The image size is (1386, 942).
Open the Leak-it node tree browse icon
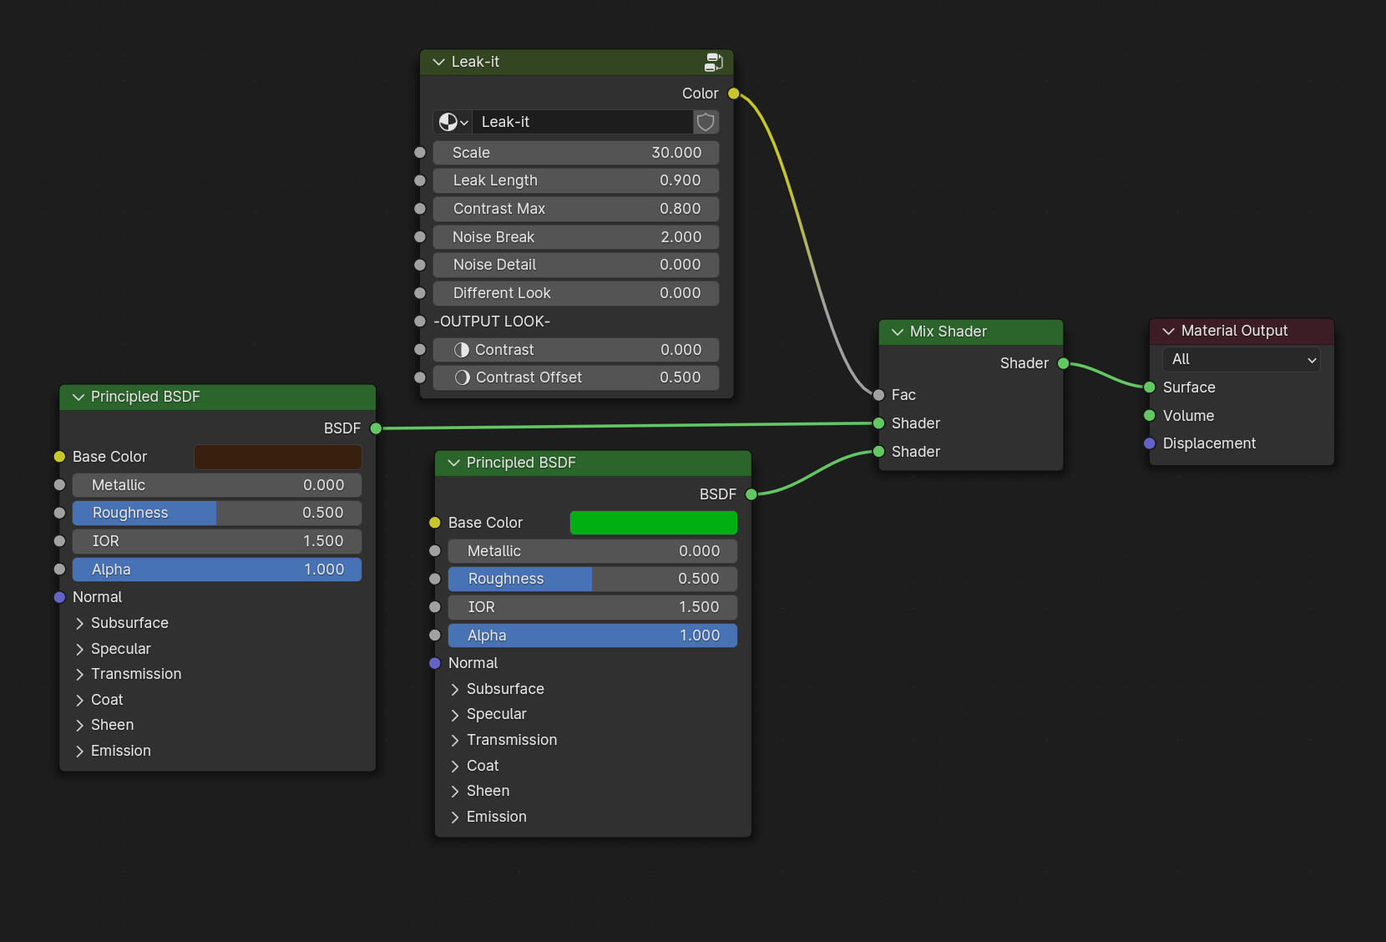click(453, 122)
